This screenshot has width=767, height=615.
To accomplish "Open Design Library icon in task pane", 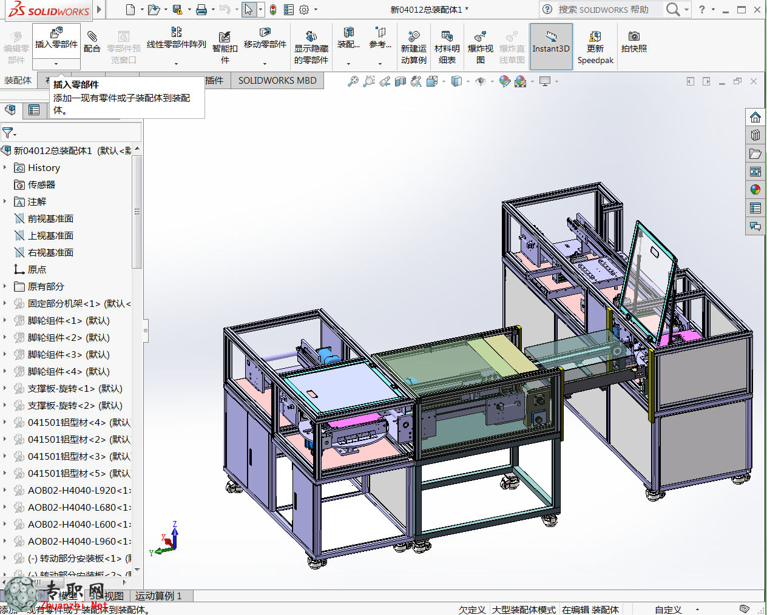I will [755, 135].
